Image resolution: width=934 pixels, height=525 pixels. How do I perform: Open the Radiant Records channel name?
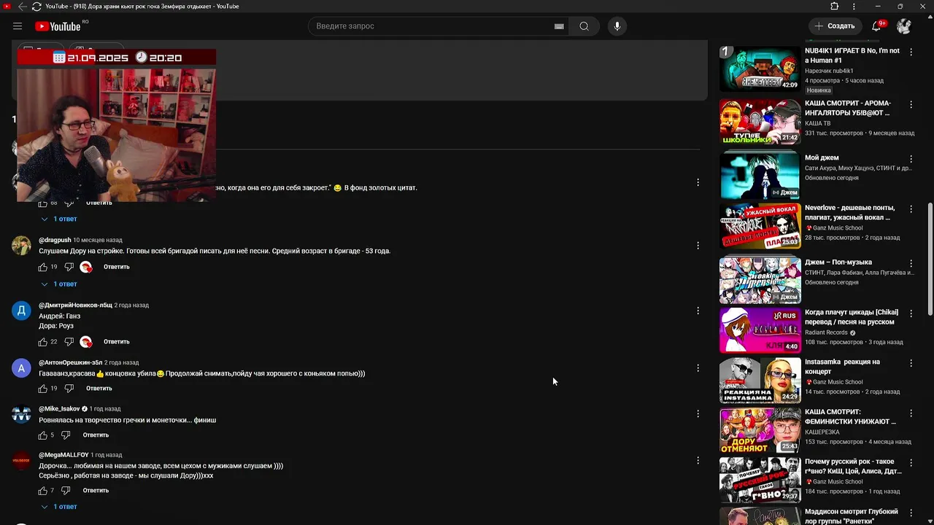coord(826,332)
